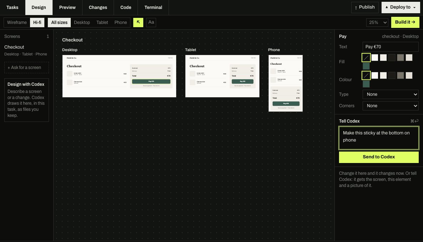
Task: Click the Tell Codex text box
Action: click(379, 138)
